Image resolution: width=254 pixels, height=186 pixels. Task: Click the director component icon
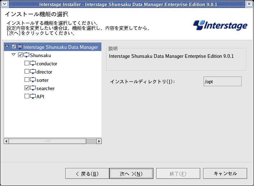[x=33, y=71]
